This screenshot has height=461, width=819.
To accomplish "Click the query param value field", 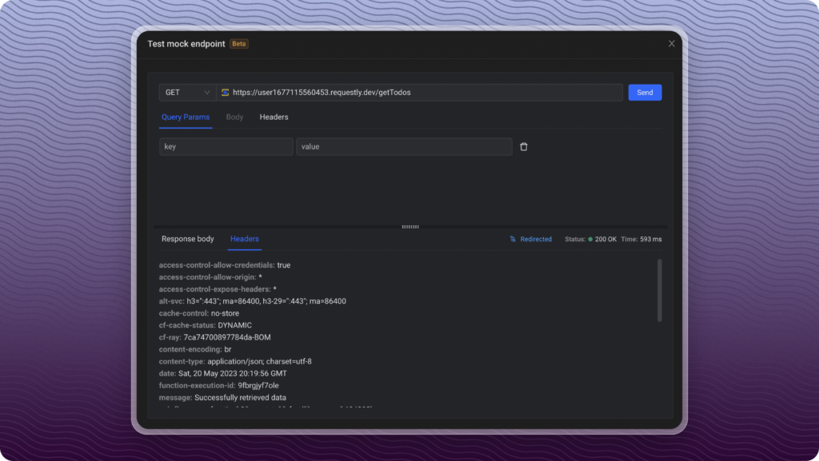I will click(x=404, y=146).
